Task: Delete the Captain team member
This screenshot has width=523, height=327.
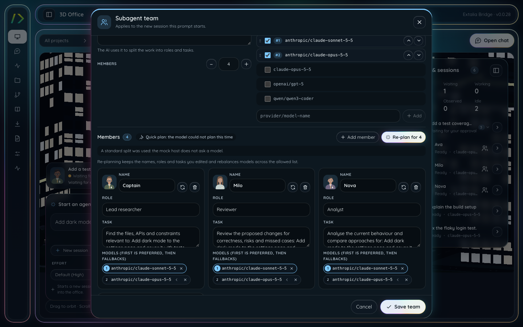Action: pos(195,187)
